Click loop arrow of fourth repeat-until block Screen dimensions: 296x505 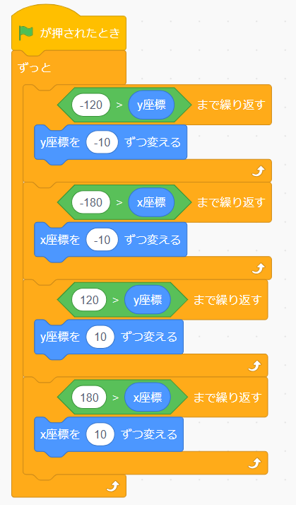(x=254, y=463)
